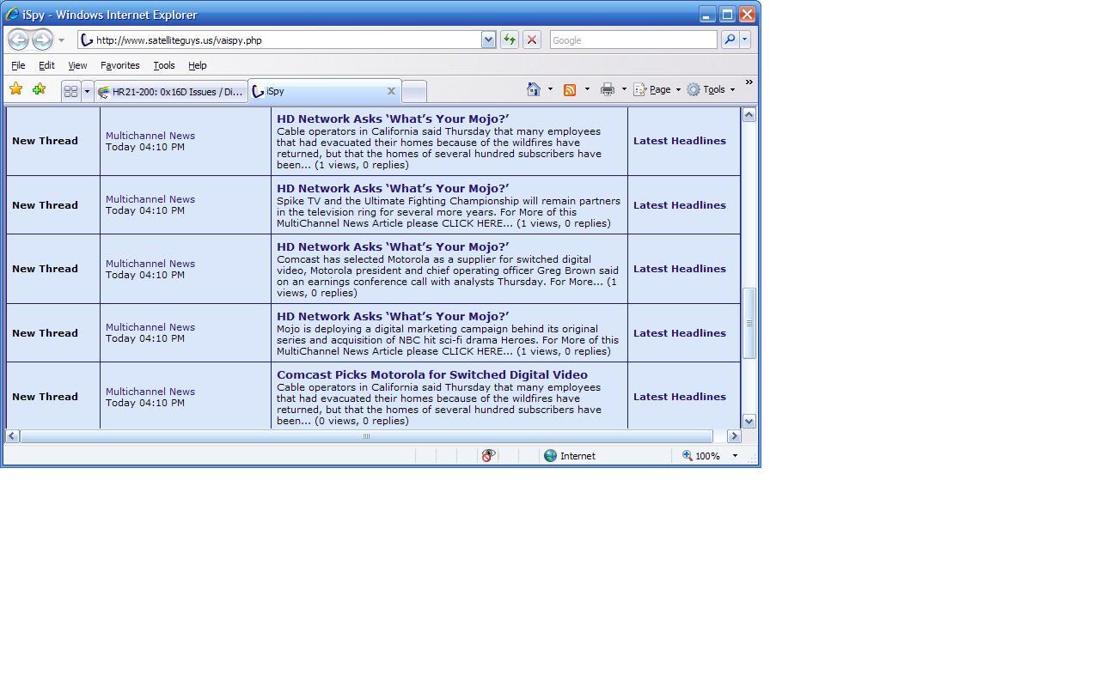Open the Tools toolbar dropdown
The height and width of the screenshot is (687, 1100).
(x=711, y=89)
